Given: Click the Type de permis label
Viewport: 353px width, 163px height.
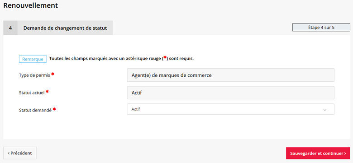Looking at the screenshot, I should pyautogui.click(x=35, y=75).
